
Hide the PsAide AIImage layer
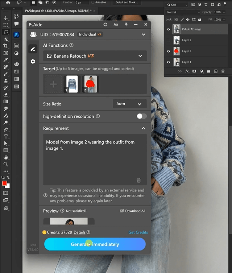(168, 29)
